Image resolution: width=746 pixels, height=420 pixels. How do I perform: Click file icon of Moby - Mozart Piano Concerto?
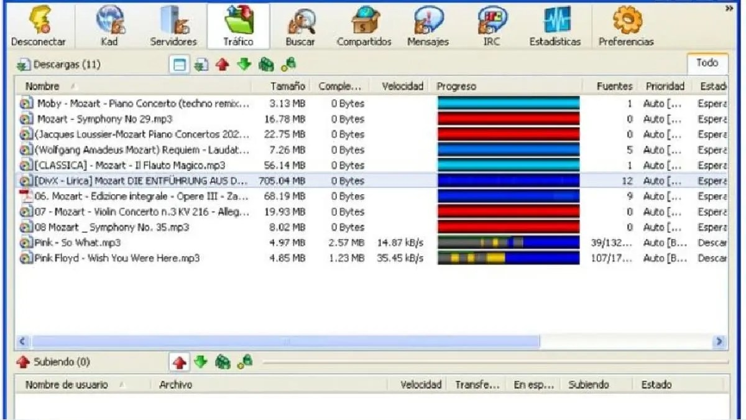pyautogui.click(x=26, y=103)
